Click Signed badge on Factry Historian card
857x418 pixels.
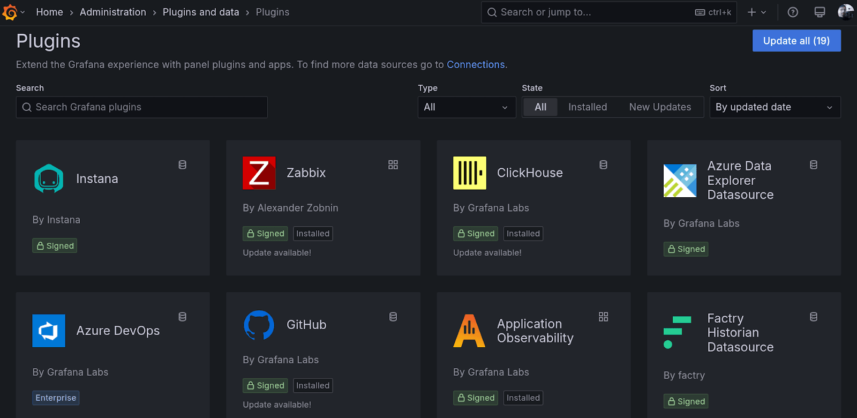686,401
